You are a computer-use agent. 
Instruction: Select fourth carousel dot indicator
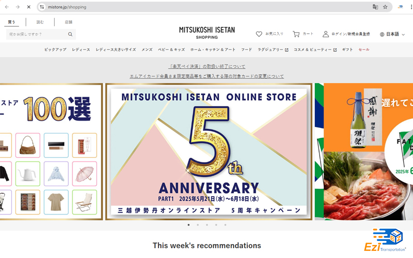click(x=216, y=225)
